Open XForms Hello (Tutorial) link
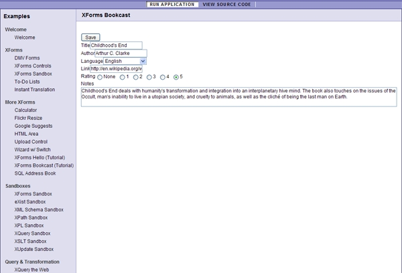This screenshot has width=402, height=273. click(40, 157)
